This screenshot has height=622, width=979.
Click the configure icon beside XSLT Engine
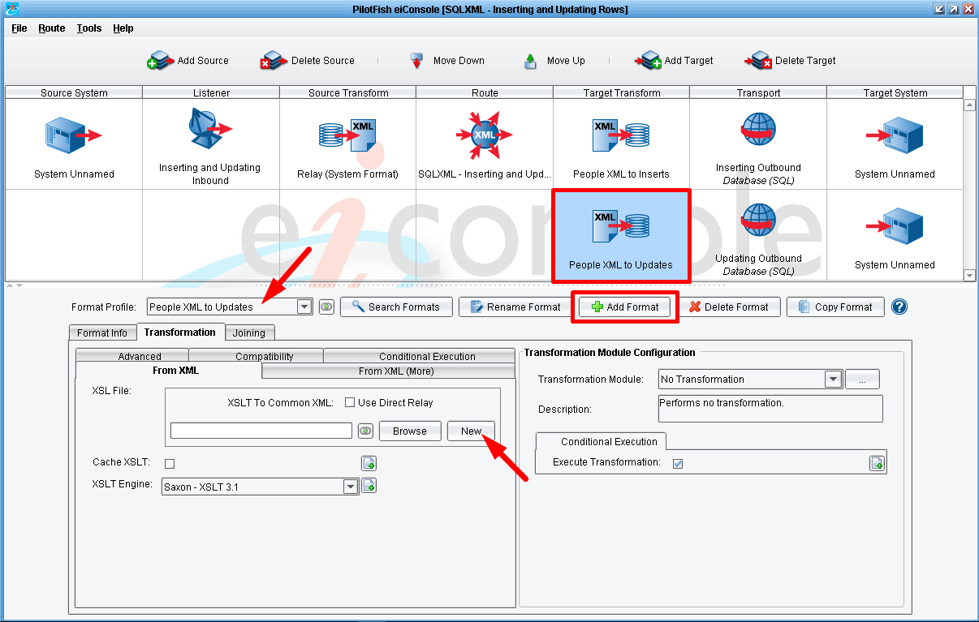[369, 486]
